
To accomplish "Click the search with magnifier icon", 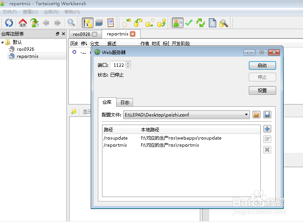I will 224,23.
